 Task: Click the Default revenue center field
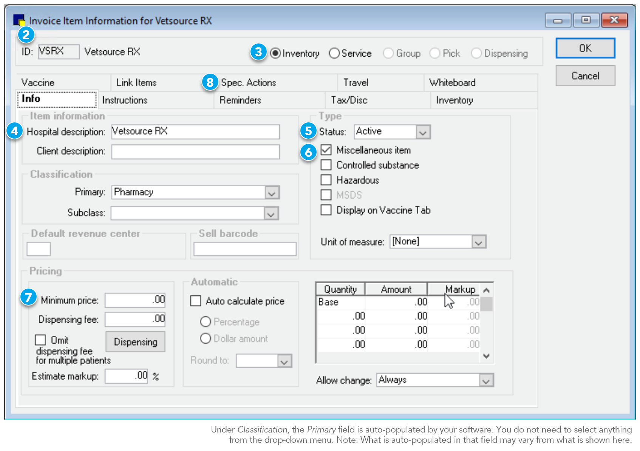[39, 249]
